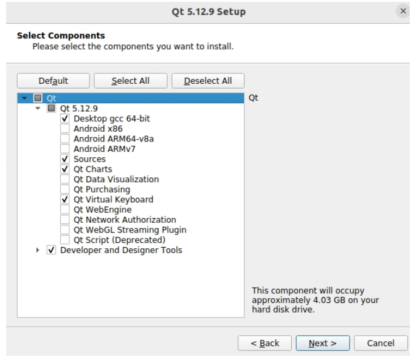Select the 'Android x86' row label

[98, 129]
